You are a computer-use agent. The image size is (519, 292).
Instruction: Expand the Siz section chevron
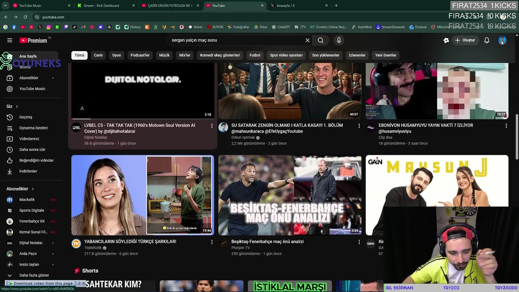click(17, 107)
